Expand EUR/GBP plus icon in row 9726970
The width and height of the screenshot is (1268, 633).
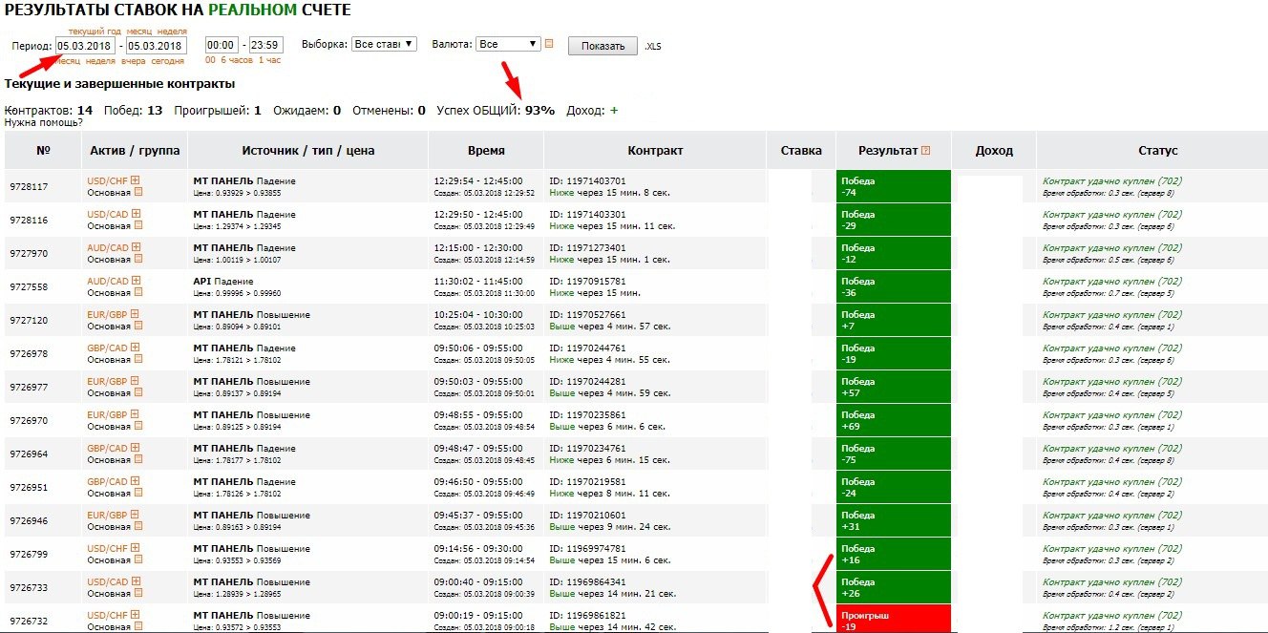coord(135,414)
